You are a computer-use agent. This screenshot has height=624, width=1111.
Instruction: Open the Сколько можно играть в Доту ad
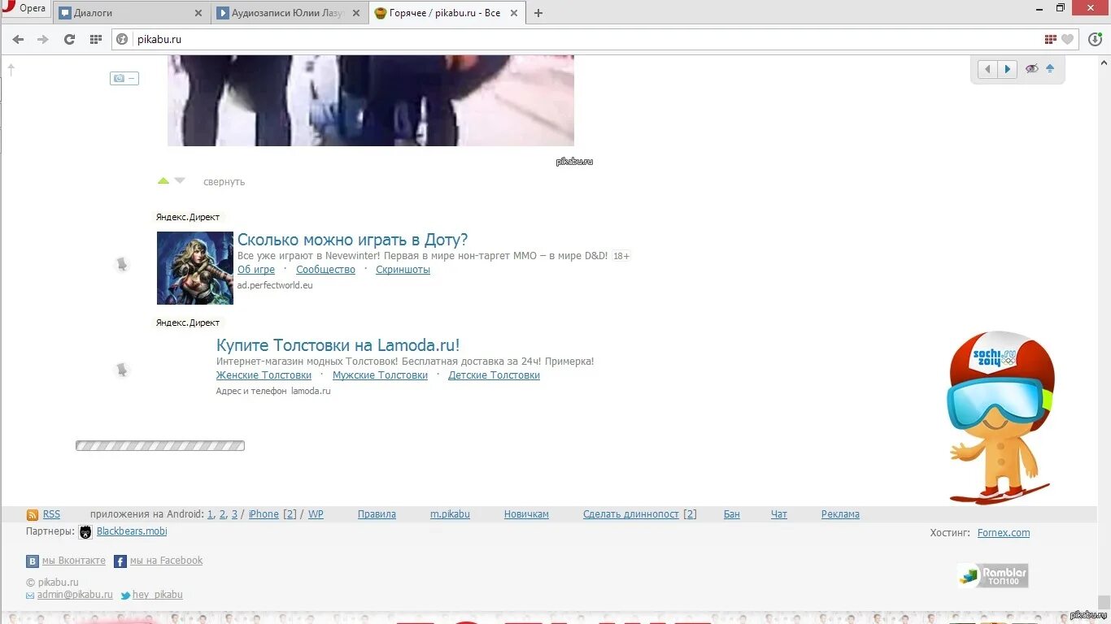pos(352,240)
